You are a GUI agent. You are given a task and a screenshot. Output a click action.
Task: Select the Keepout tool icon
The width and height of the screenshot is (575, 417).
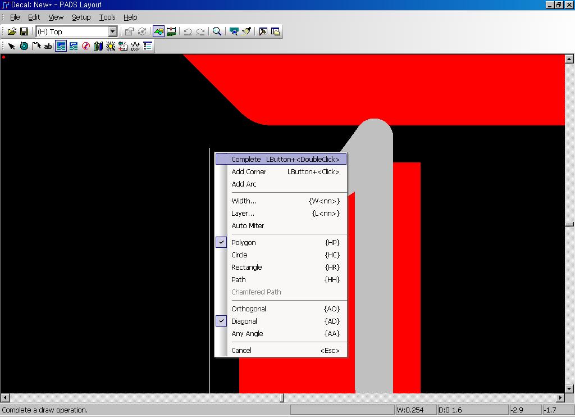coord(86,46)
